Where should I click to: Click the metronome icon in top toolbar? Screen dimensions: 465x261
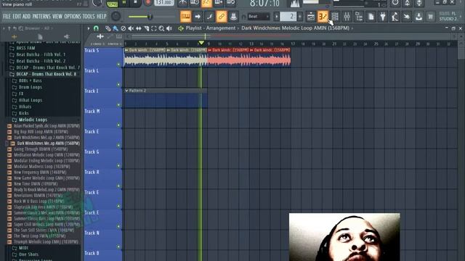[x=183, y=3]
